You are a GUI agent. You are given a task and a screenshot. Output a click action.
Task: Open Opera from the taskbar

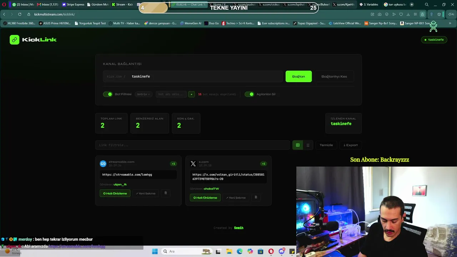tap(271, 251)
